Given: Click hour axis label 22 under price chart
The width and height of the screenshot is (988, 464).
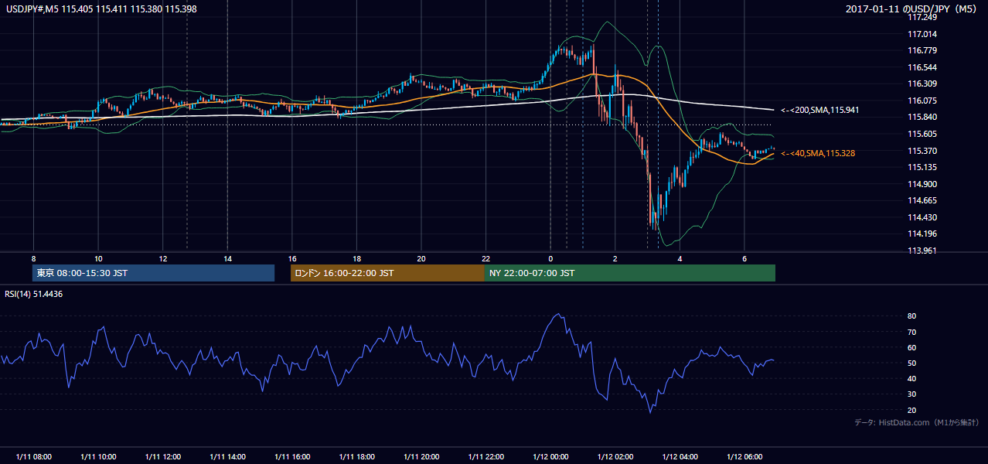Looking at the screenshot, I should [x=485, y=258].
